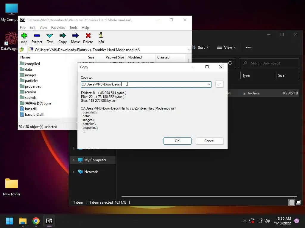Select the My Computer tree item
Image resolution: width=305 pixels, height=228 pixels.
point(93,160)
